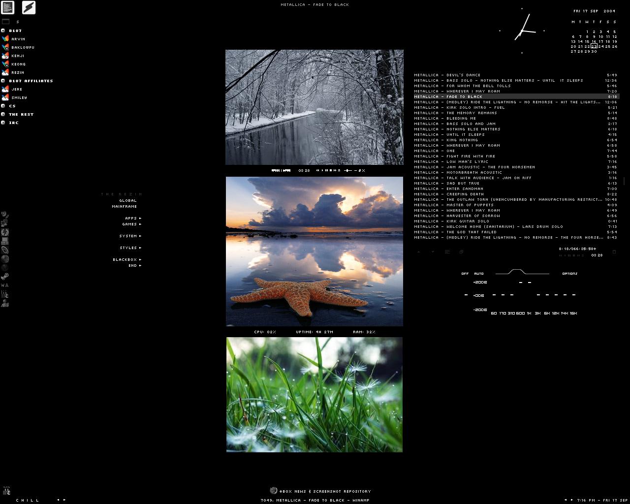This screenshot has width=630, height=504.
Task: Open the Steam dock icon
Action: (5, 276)
